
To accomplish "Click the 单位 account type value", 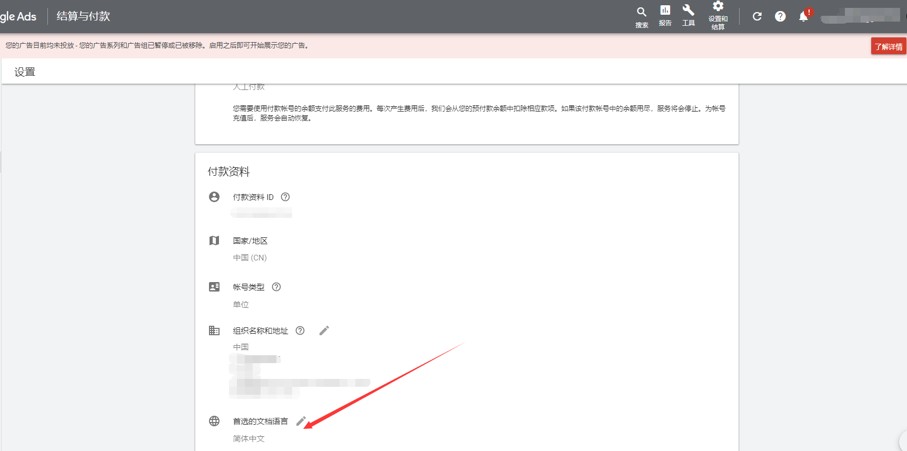I will pos(241,305).
